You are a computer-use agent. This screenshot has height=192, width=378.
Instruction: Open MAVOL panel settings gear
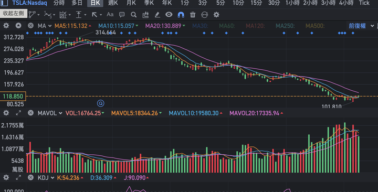(x=6, y=113)
